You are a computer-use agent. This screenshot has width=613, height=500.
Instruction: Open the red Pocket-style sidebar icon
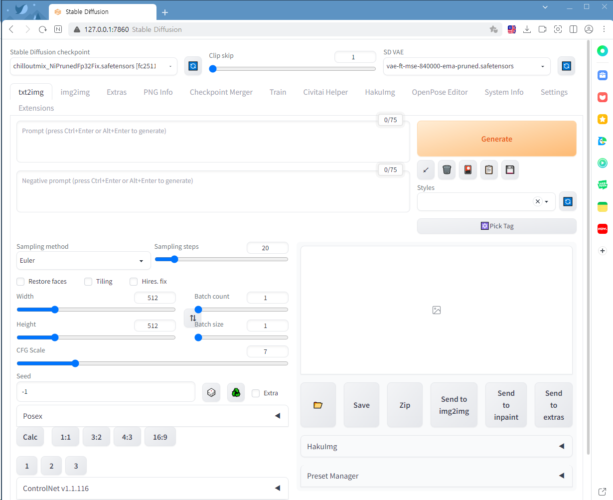pos(603,97)
